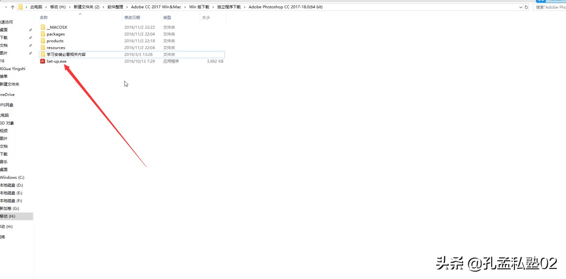The width and height of the screenshot is (566, 279).
Task: Click the folder icon at the address bar start
Action: point(21,7)
